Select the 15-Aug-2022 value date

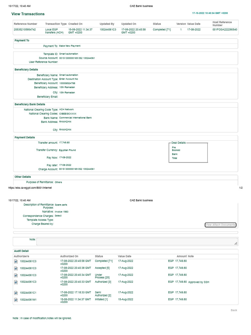pos(125,300)
